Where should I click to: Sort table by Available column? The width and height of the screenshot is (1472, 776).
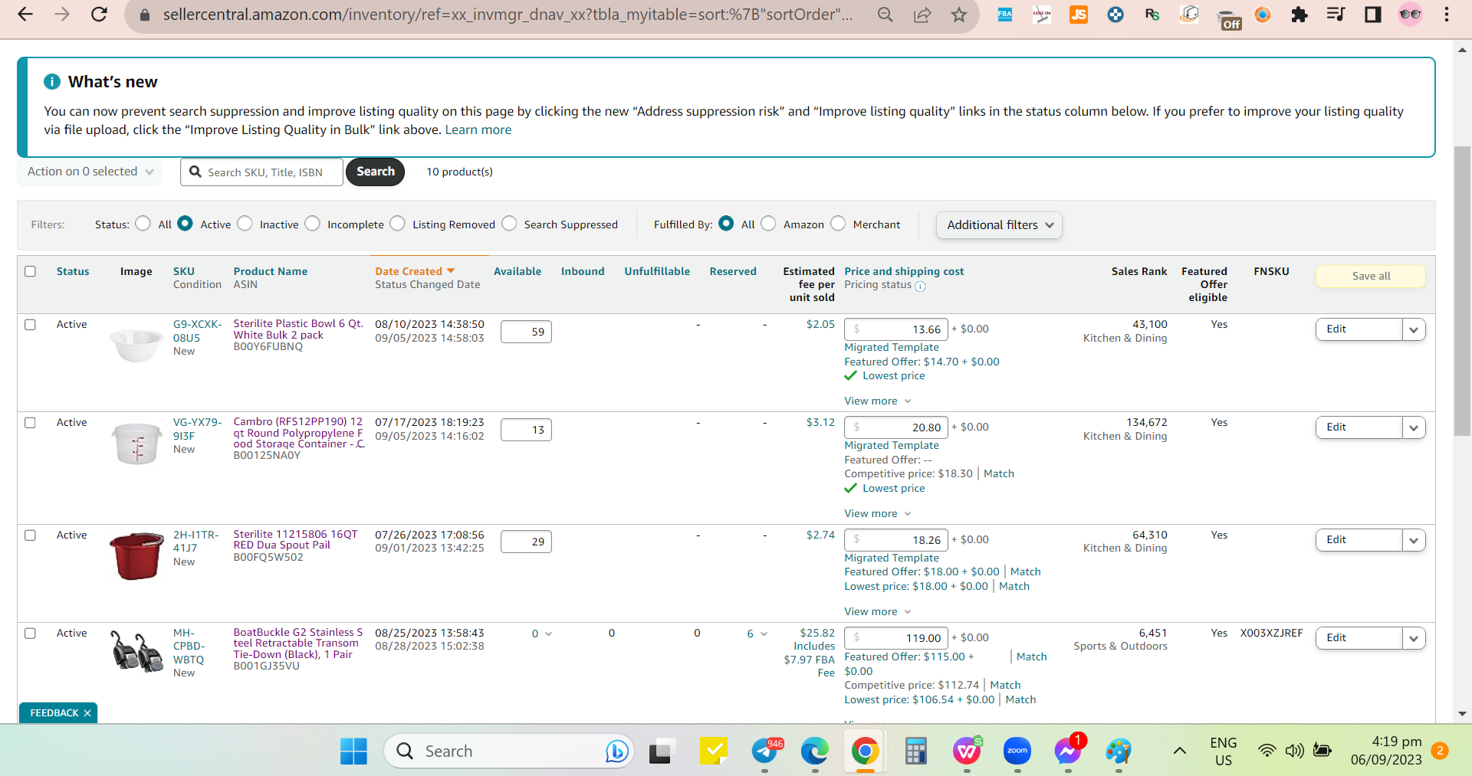click(517, 271)
